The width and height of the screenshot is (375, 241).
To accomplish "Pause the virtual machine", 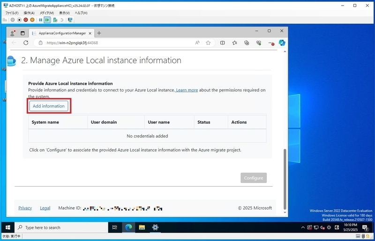I will 40,20.
